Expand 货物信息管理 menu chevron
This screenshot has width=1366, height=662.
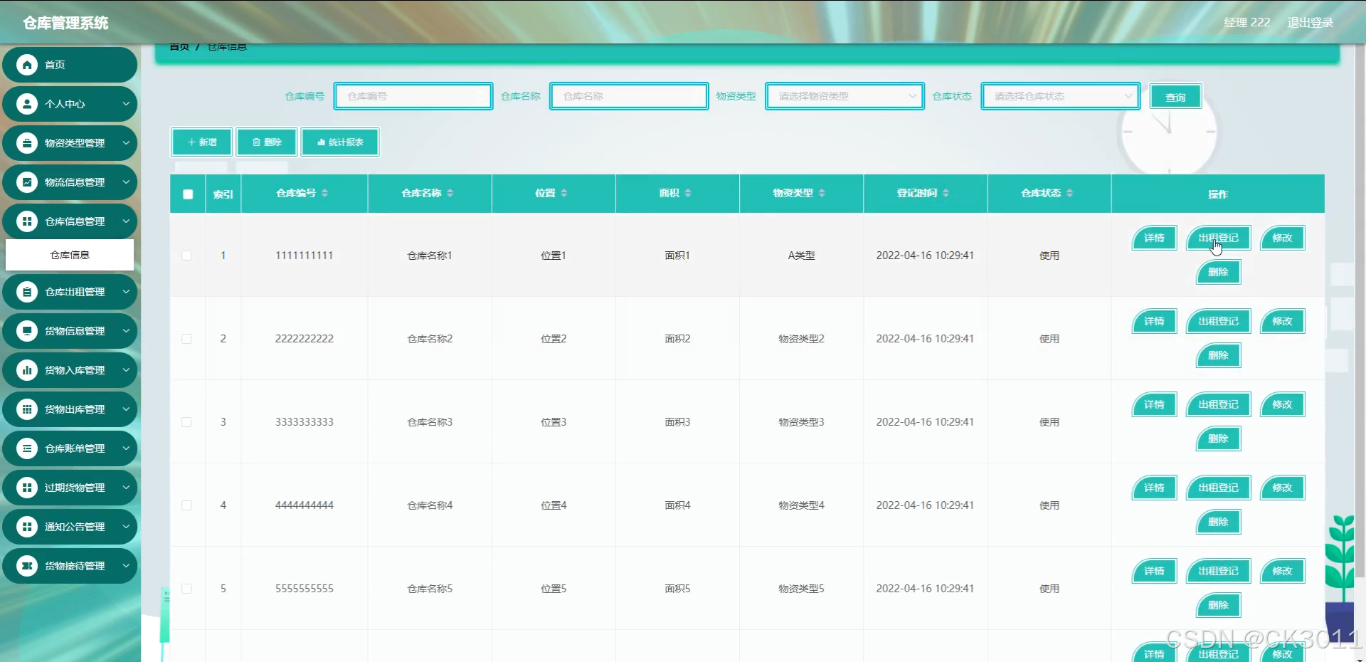(126, 331)
